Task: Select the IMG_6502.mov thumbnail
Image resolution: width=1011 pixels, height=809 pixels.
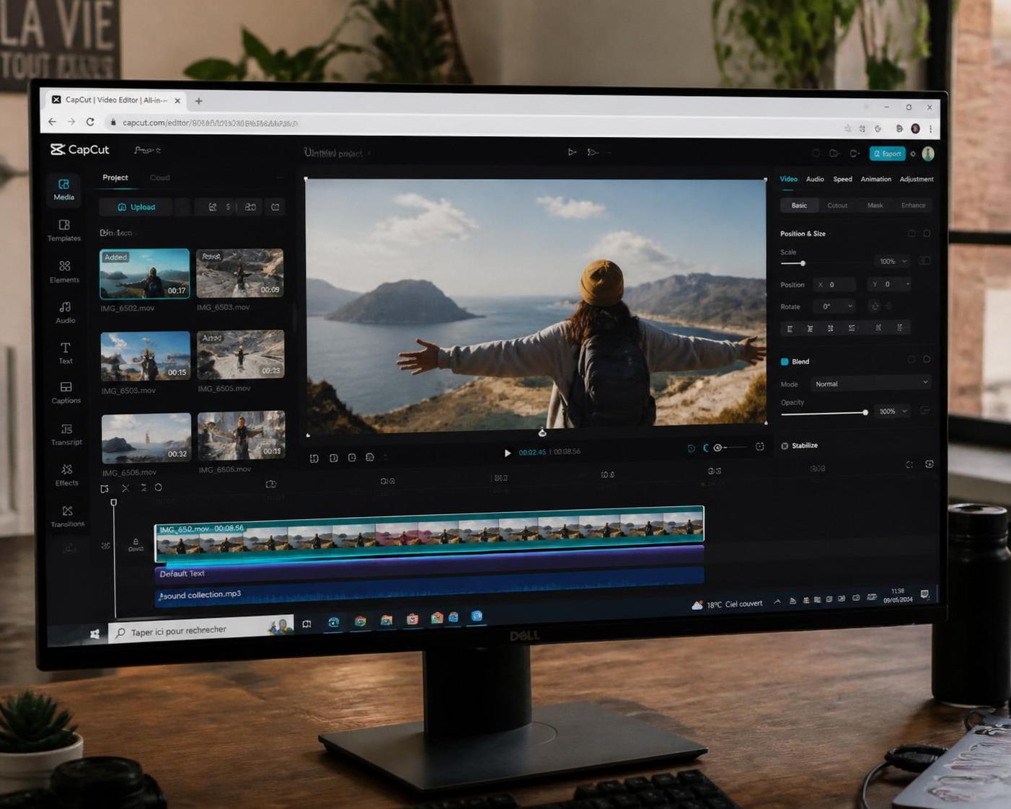Action: 144,274
